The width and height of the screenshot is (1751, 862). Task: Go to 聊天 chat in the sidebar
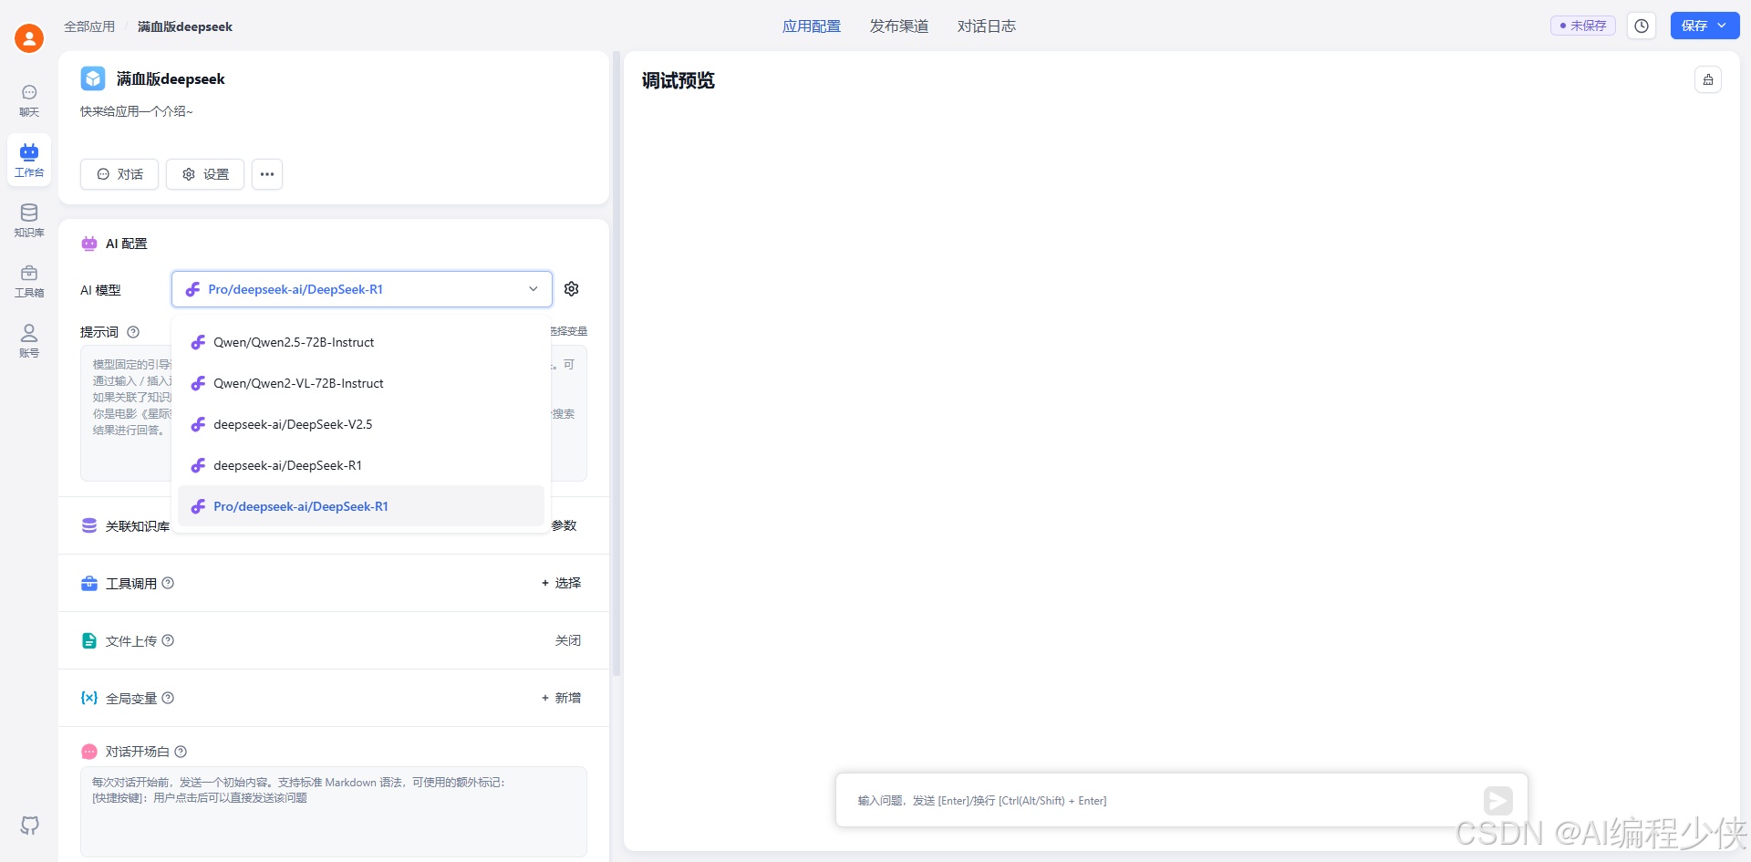pyautogui.click(x=29, y=100)
